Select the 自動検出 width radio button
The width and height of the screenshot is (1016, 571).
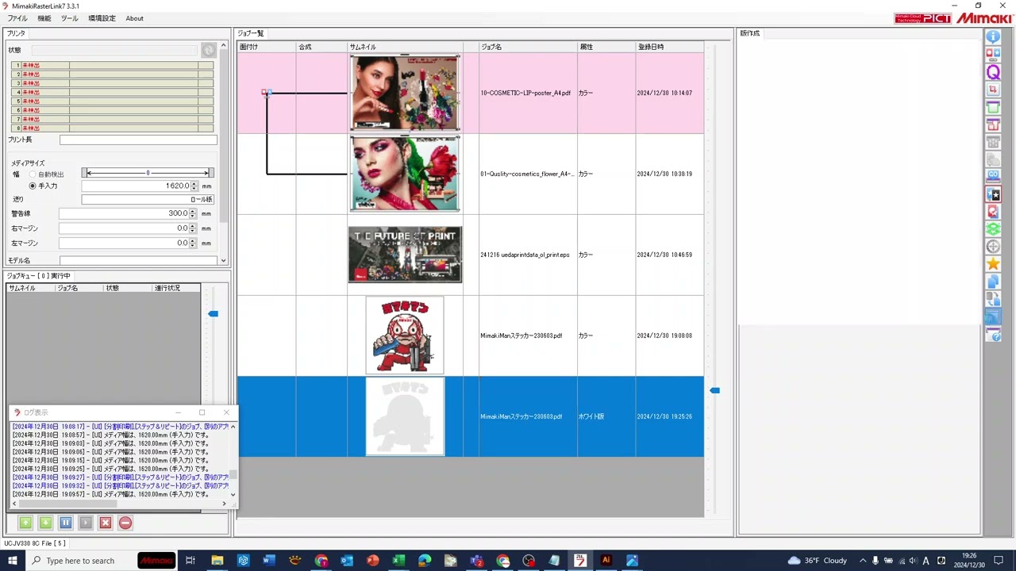coord(33,174)
